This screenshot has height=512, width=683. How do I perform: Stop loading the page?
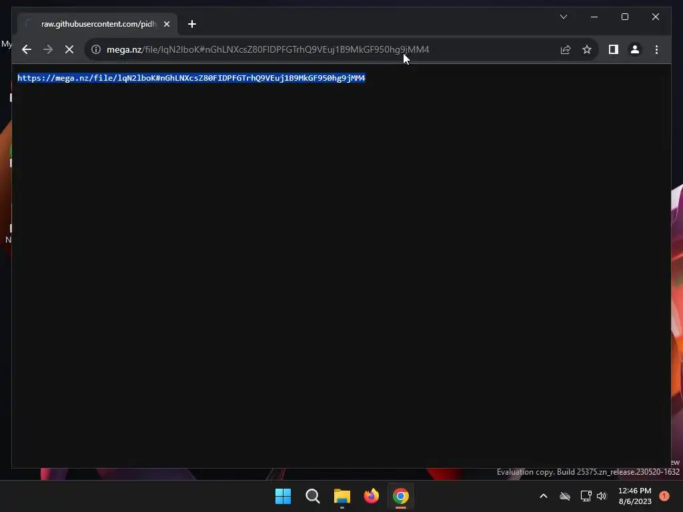(69, 49)
